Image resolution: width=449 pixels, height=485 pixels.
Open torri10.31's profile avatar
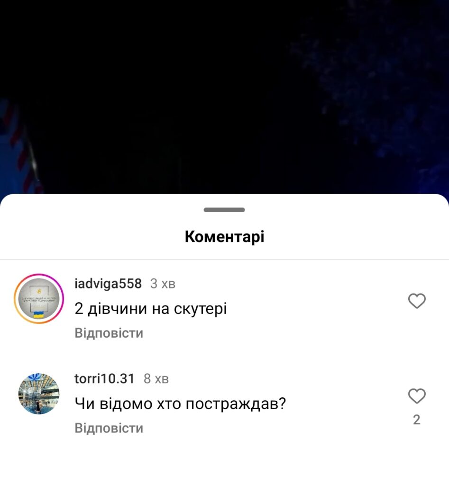39,394
